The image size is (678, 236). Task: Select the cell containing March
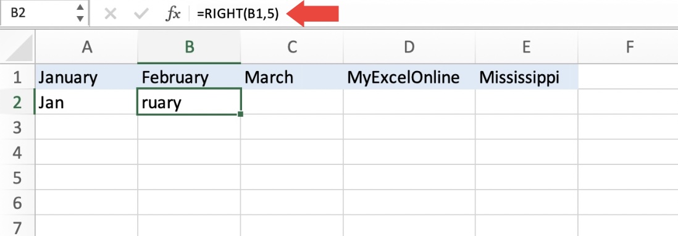292,77
